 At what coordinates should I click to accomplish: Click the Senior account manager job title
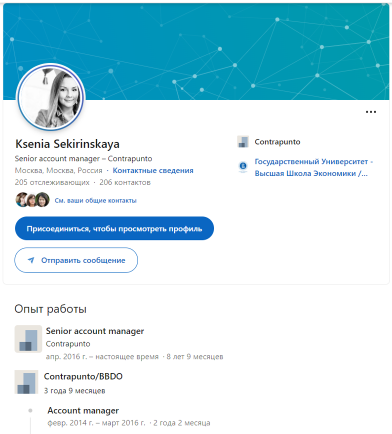[95, 331]
